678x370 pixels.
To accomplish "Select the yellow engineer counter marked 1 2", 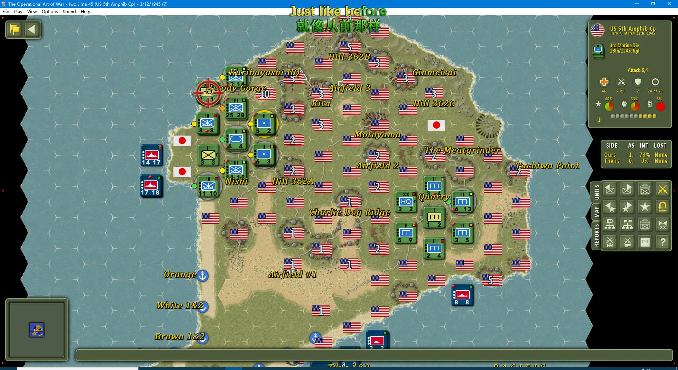I will click(434, 217).
